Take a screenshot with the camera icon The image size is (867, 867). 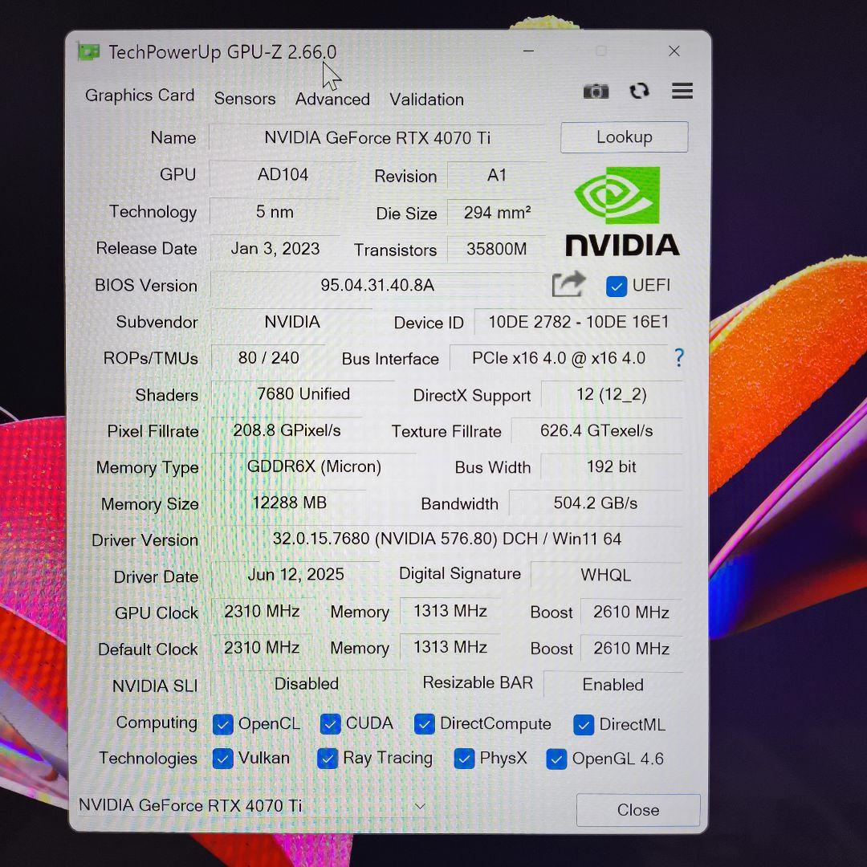point(596,92)
